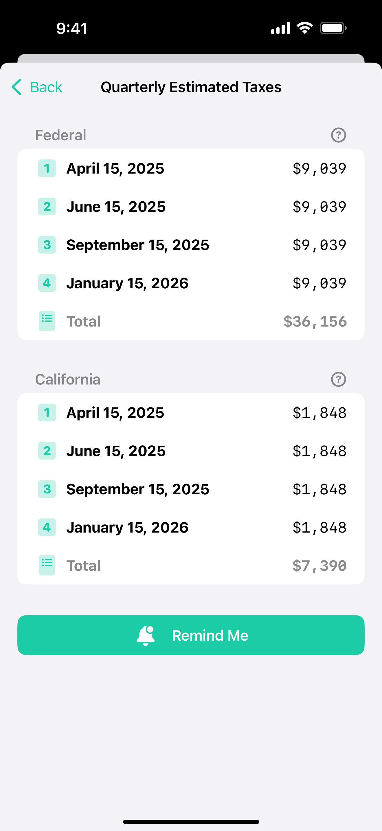The image size is (382, 831).
Task: Select Federal June 15, 2025 payment row
Action: click(x=191, y=207)
